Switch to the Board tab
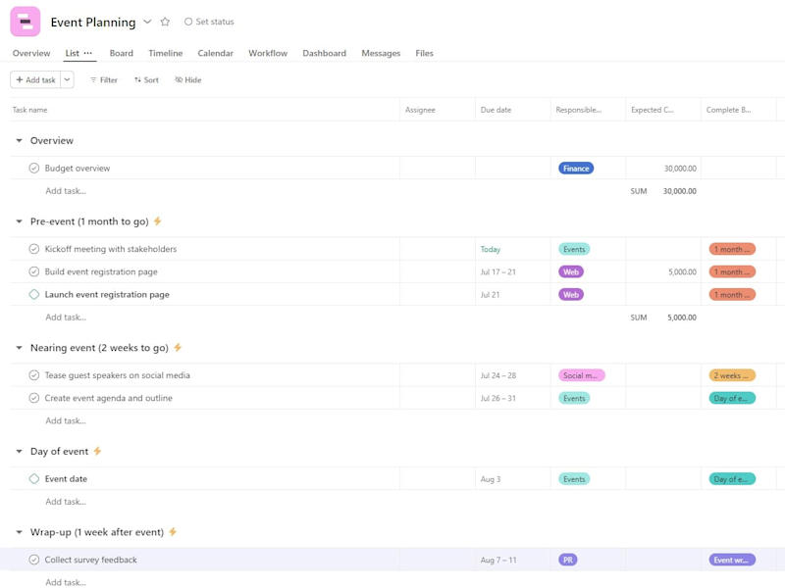The height and width of the screenshot is (588, 785). [121, 53]
